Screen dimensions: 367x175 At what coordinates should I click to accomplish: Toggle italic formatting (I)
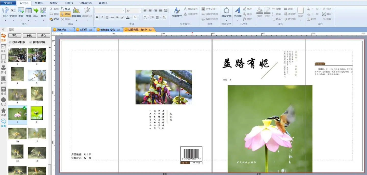point(102,17)
